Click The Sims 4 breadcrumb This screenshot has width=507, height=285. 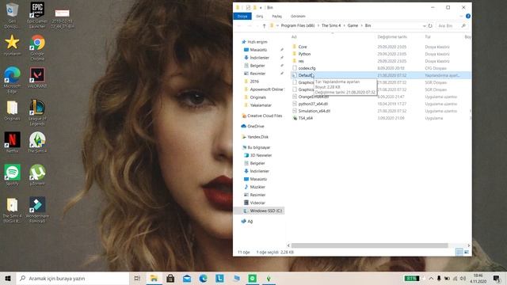[331, 25]
